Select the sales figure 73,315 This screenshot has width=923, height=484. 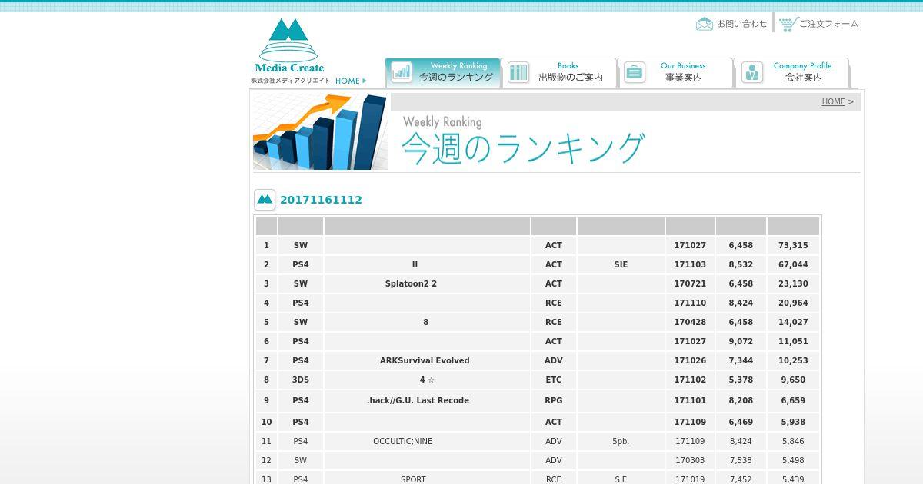pos(793,245)
